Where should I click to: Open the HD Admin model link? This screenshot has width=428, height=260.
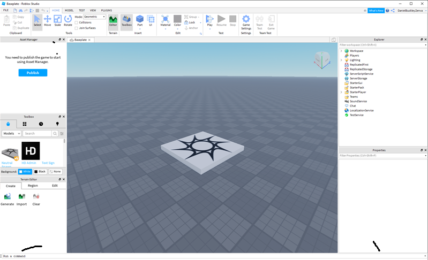coord(29,163)
